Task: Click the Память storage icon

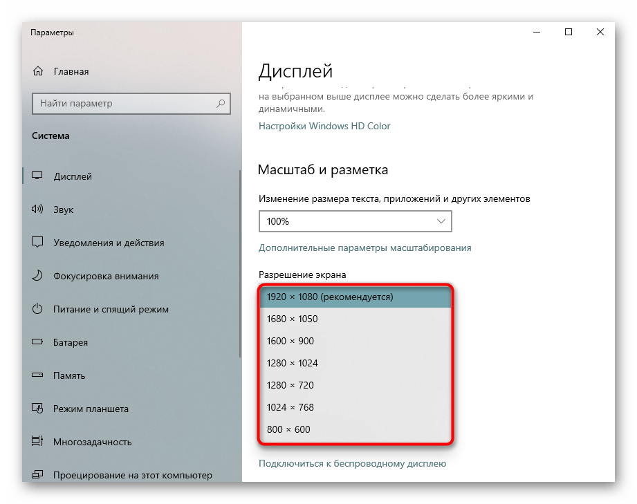Action: (x=37, y=375)
